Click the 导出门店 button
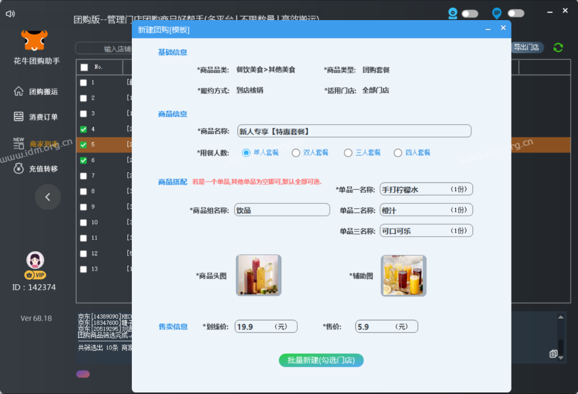The height and width of the screenshot is (394, 578). pos(527,47)
